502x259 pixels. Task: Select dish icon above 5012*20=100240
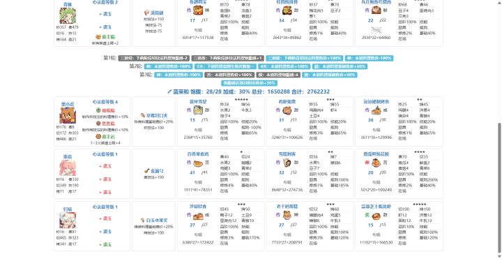[376, 163]
